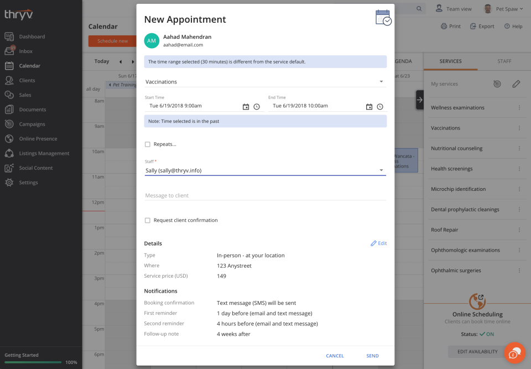Click the orange chat support bubble
This screenshot has width=531, height=369.
coord(514,353)
